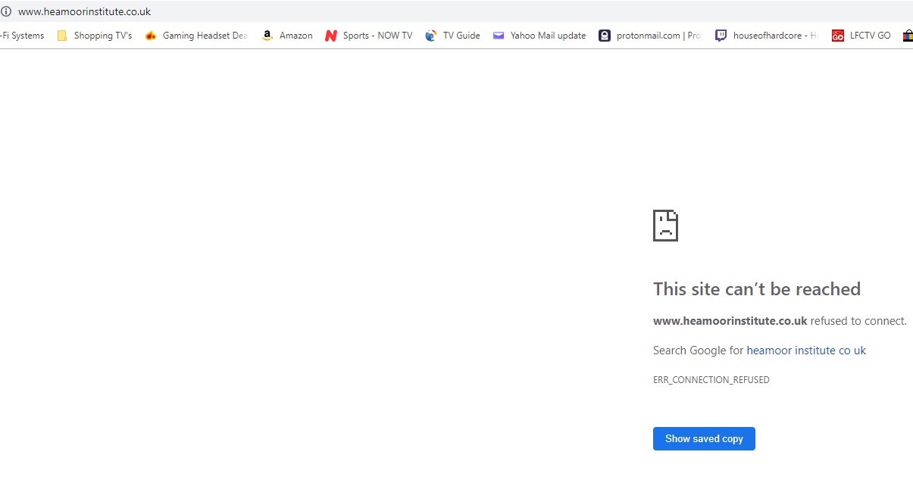The image size is (913, 483).
Task: Open the Amazon bookmark
Action: (287, 36)
